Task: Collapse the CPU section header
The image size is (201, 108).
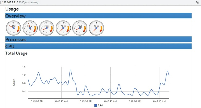Action: click(10, 46)
